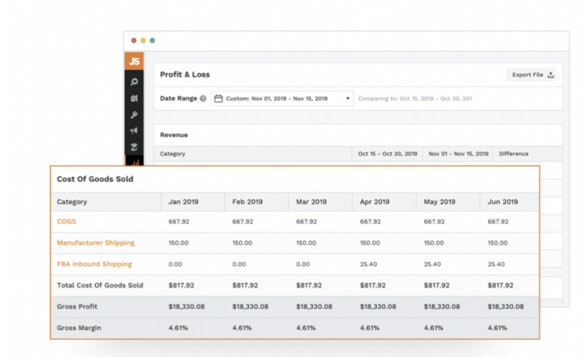Click Gross Profit $18,330.08 for Mar 2019

coord(314,307)
